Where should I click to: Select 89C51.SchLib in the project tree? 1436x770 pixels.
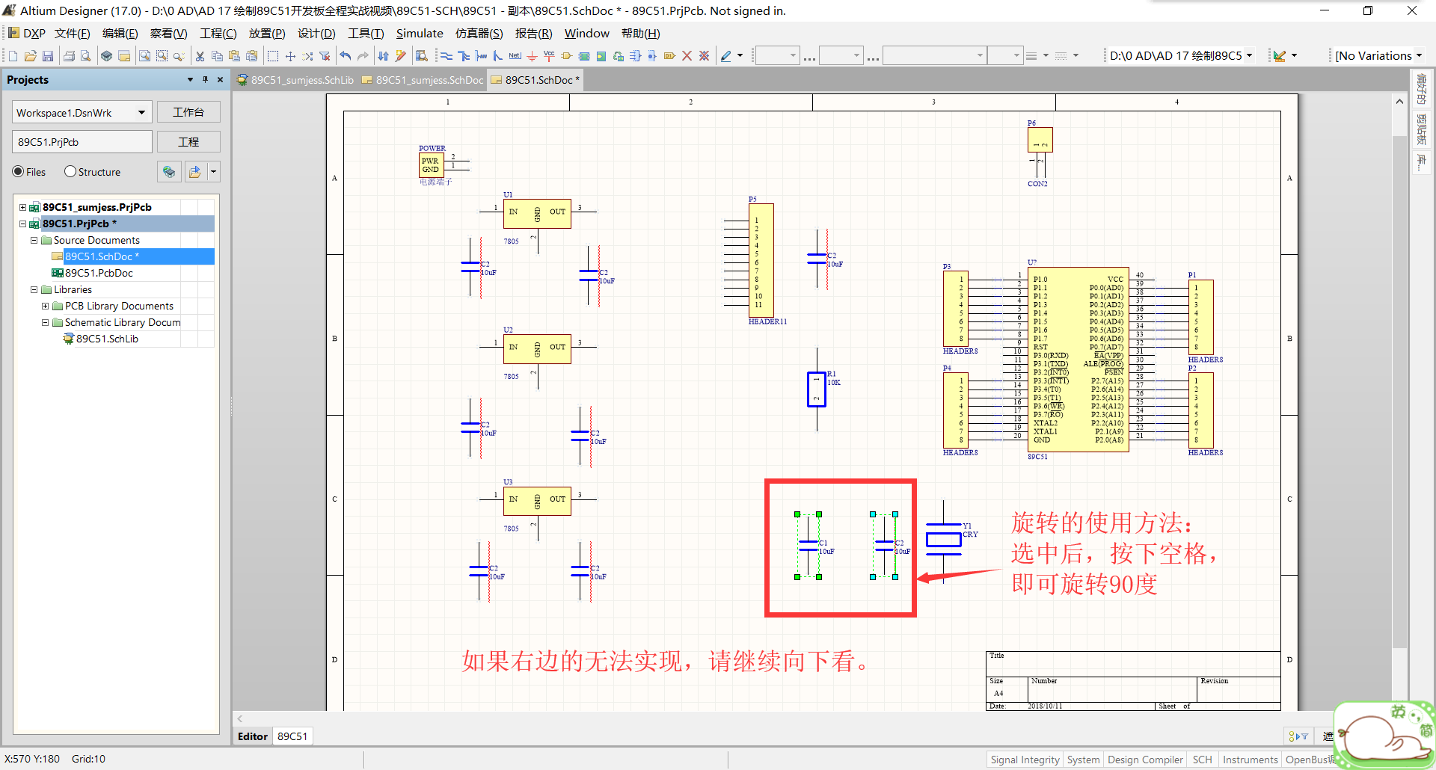107,339
